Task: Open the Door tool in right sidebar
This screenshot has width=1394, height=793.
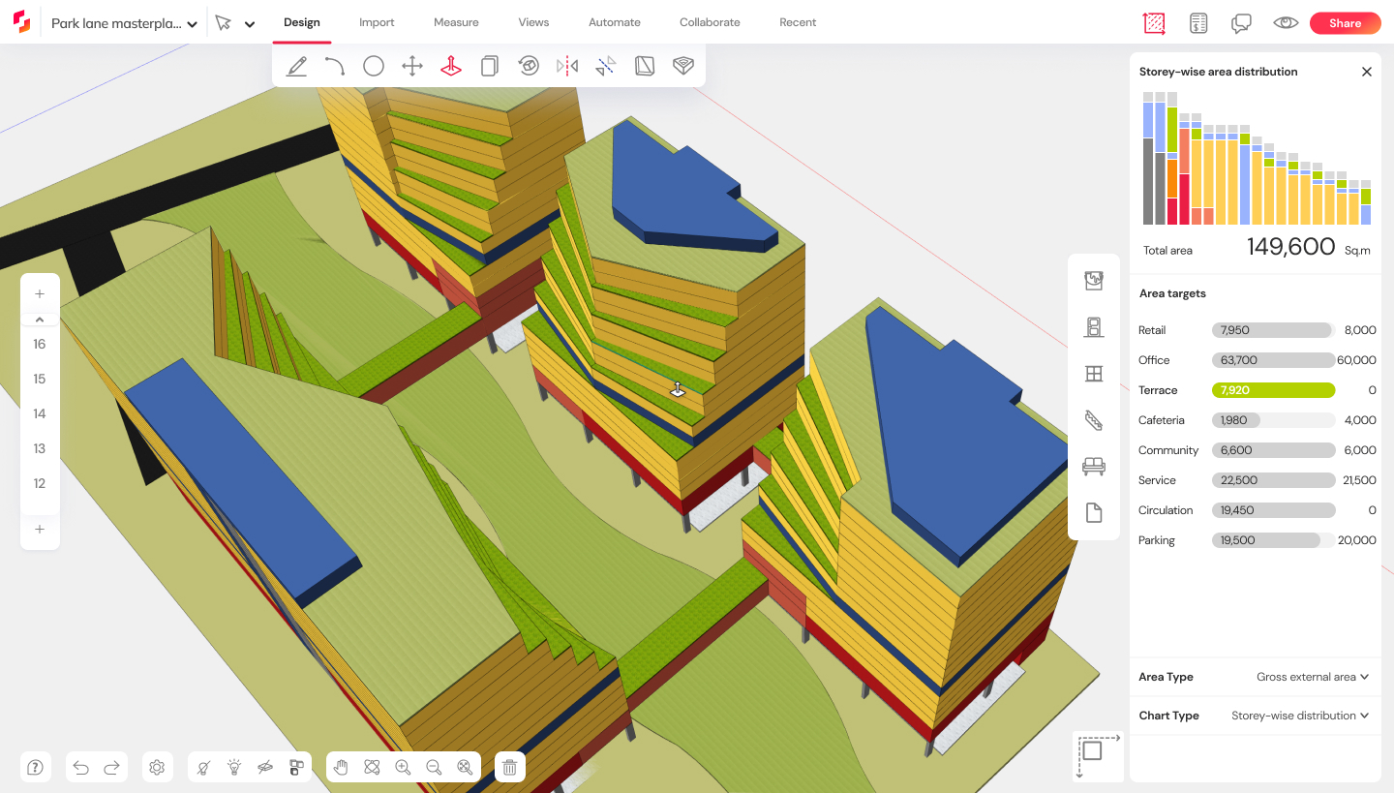Action: point(1094,326)
